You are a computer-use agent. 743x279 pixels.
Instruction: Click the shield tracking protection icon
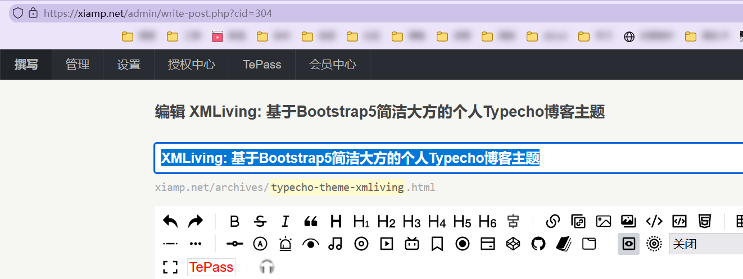coord(18,12)
